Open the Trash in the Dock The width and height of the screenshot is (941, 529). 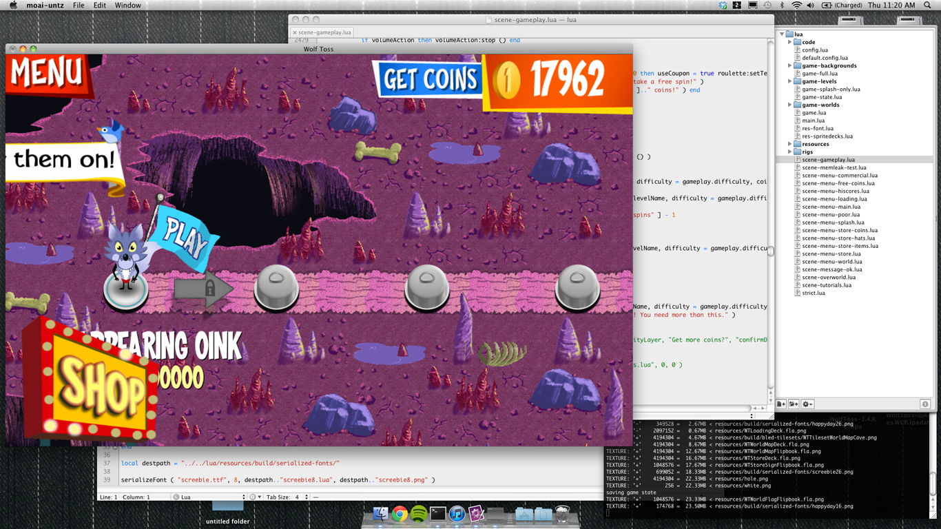562,514
